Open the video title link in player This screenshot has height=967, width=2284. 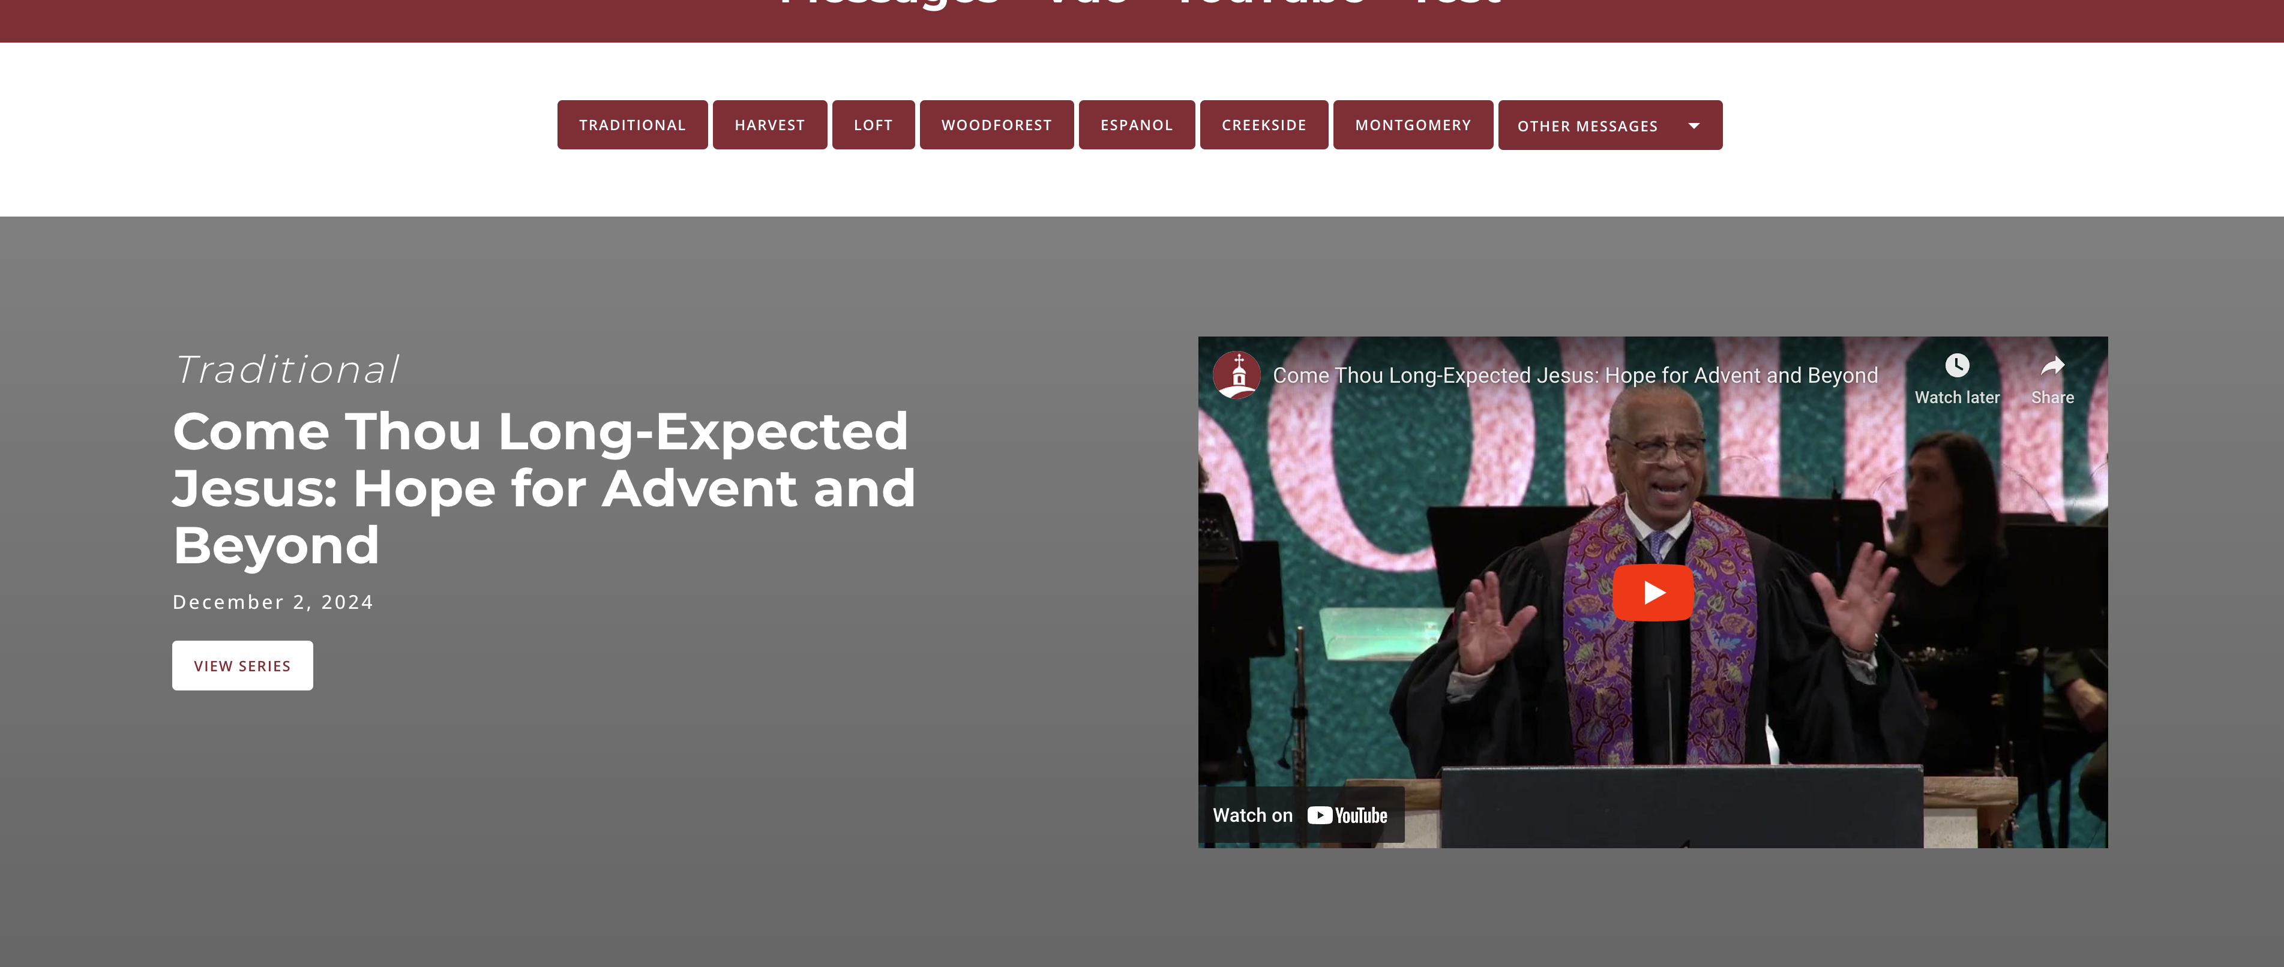point(1575,376)
